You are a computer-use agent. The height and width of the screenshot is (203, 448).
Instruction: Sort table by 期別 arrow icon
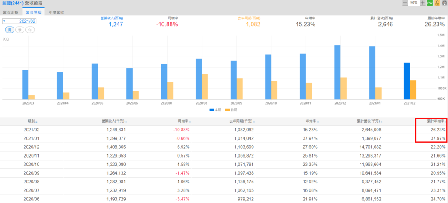(x=37, y=122)
